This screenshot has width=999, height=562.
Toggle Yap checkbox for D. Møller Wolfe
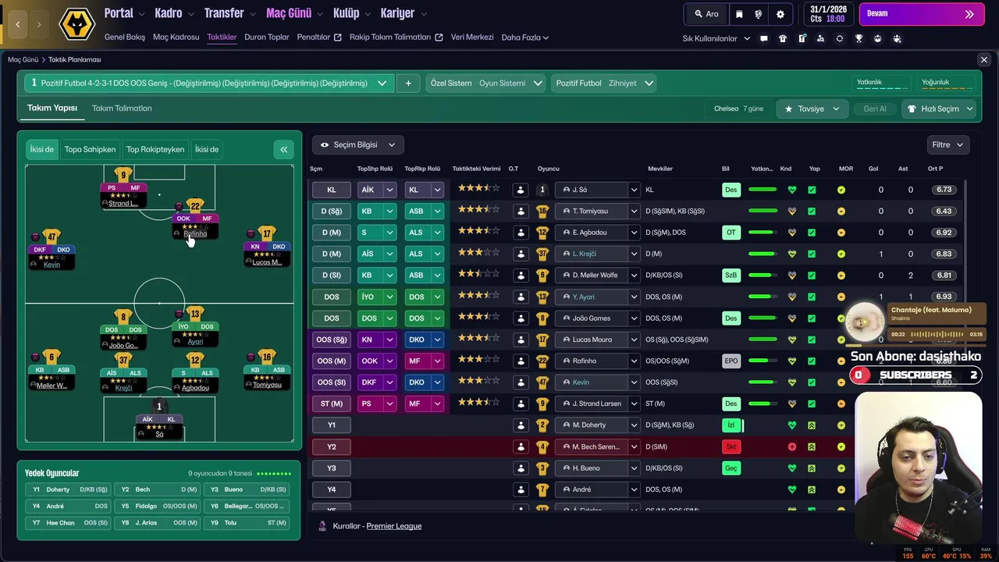click(x=812, y=275)
